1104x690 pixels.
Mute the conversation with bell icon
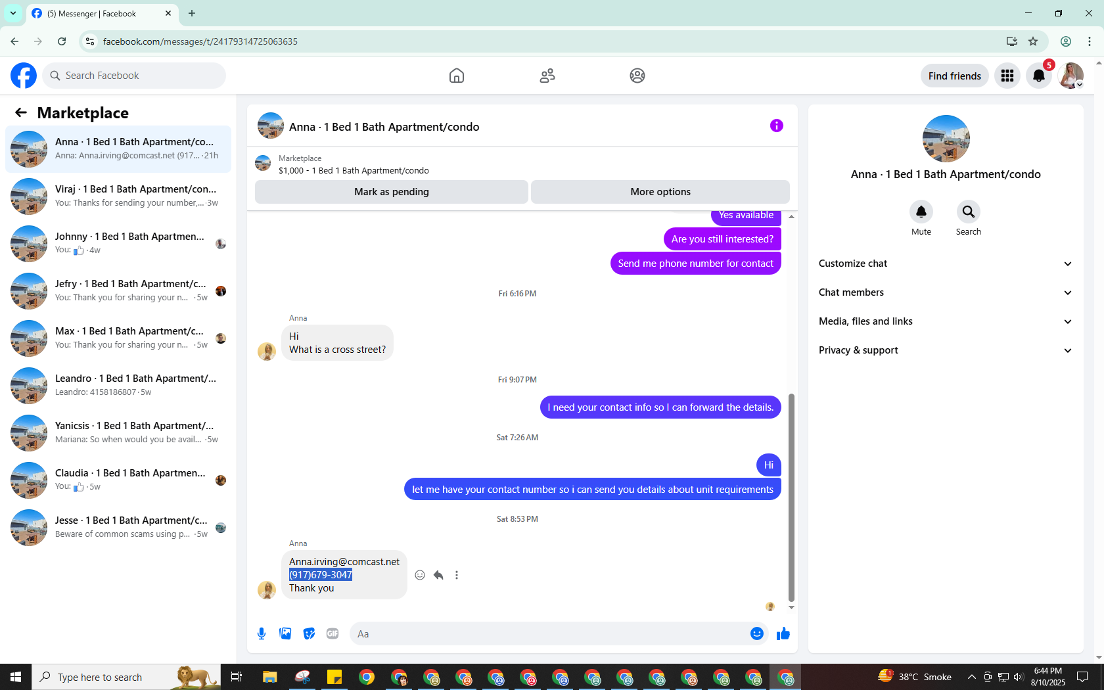coord(921,212)
